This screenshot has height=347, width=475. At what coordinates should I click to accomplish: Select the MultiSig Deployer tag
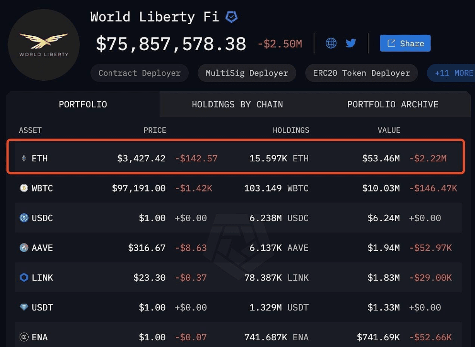[247, 73]
